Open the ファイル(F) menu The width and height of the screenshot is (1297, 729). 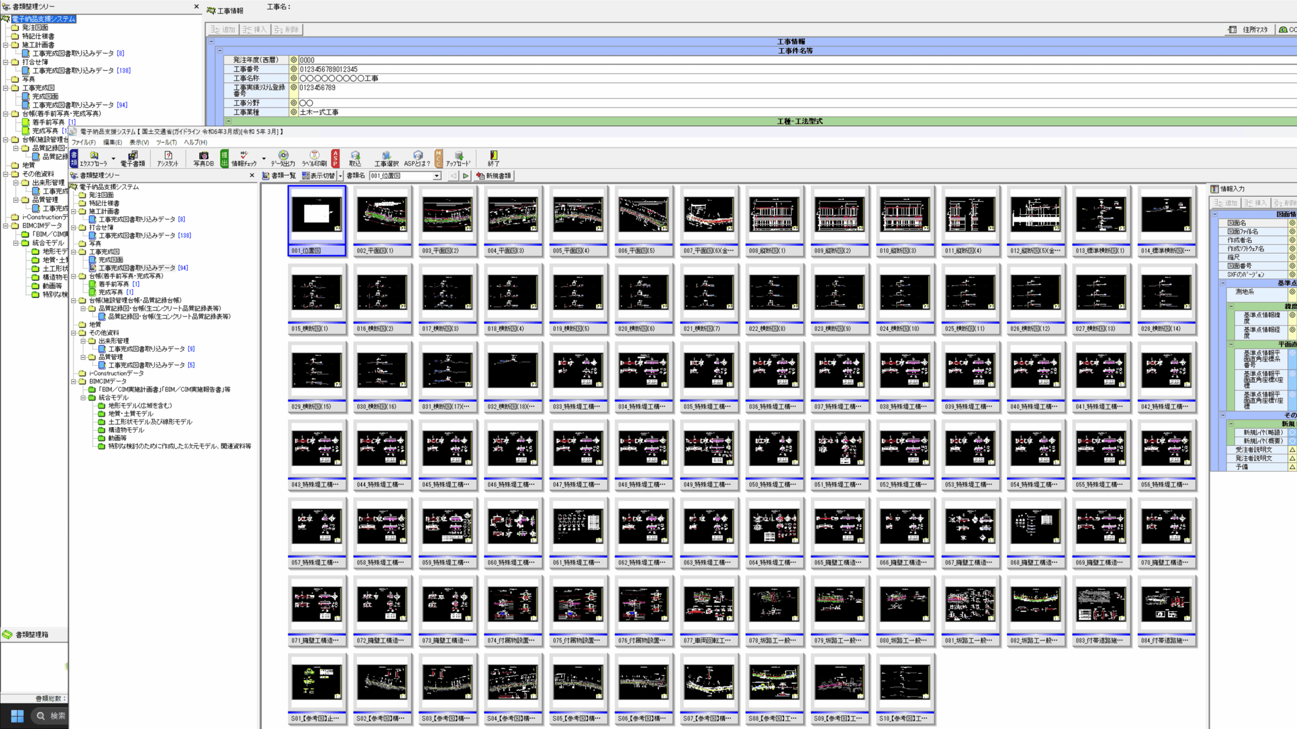tap(84, 142)
